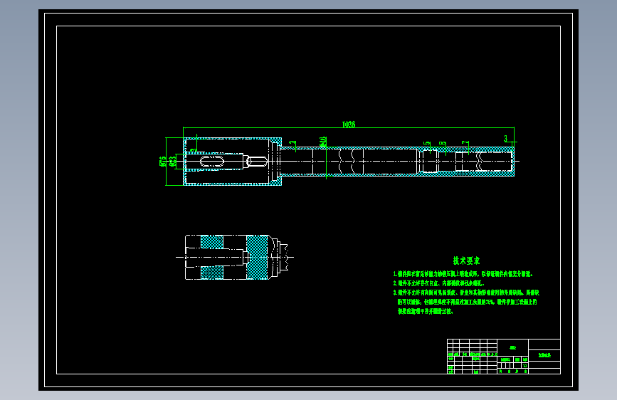Click the slotted keyway in the main view
This screenshot has width=617, height=400.
[x=212, y=161]
